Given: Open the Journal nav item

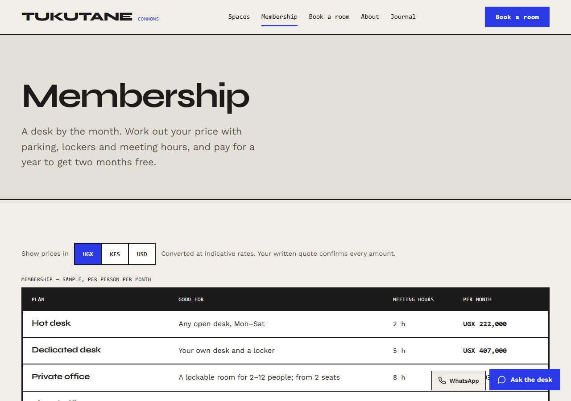Looking at the screenshot, I should (403, 17).
